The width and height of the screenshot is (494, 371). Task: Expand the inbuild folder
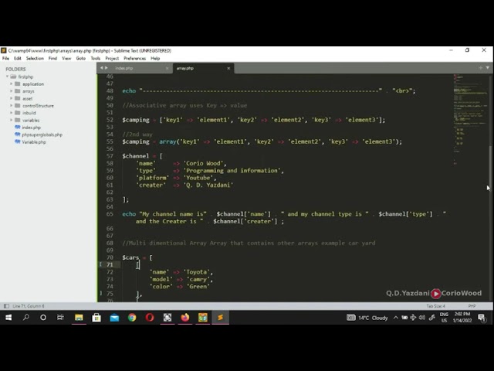pos(12,113)
